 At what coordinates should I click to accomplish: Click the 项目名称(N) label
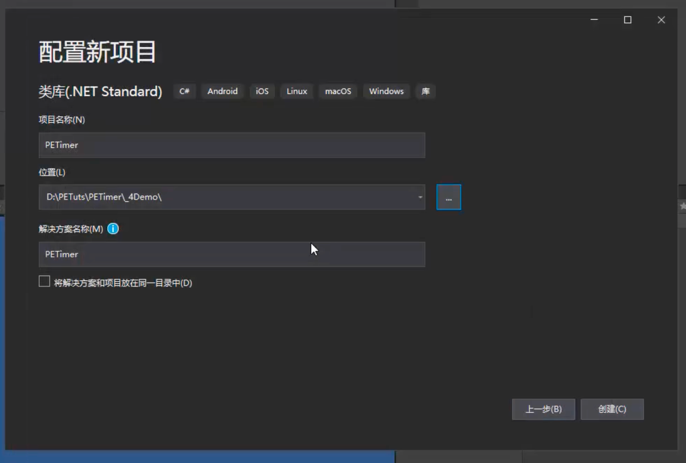[x=62, y=120]
